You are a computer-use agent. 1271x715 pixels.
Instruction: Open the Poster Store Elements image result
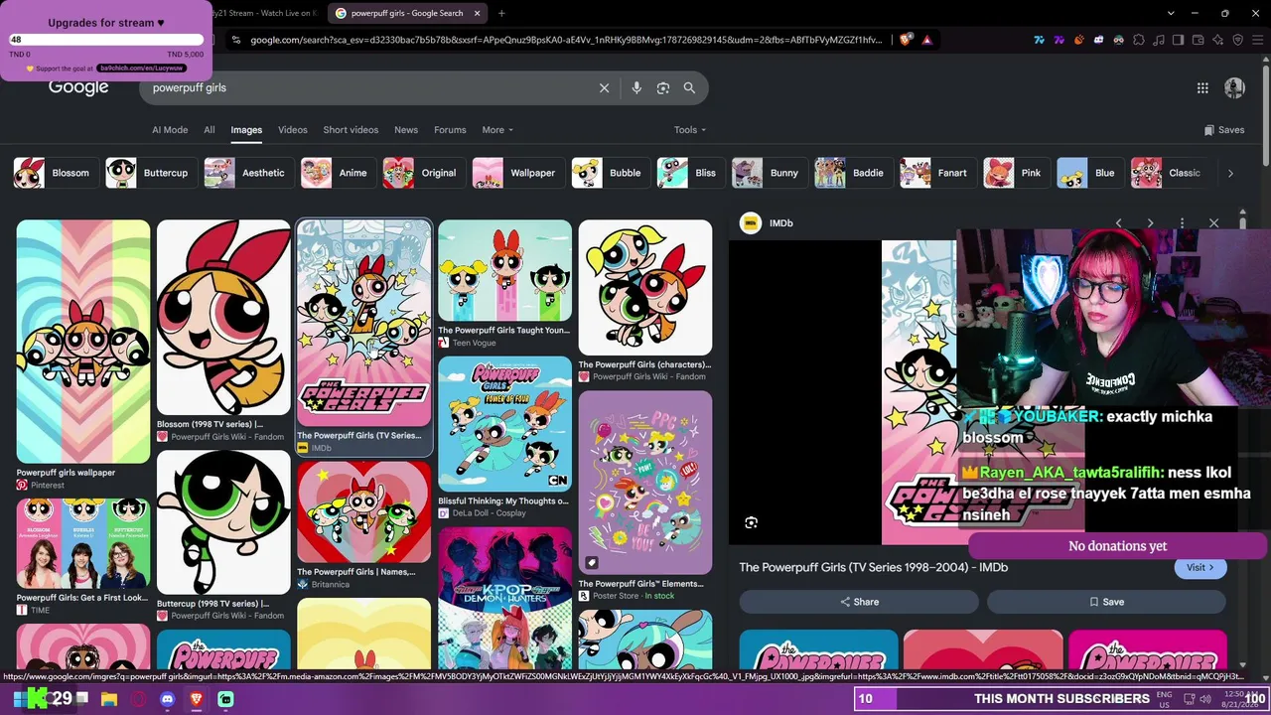pyautogui.click(x=645, y=483)
